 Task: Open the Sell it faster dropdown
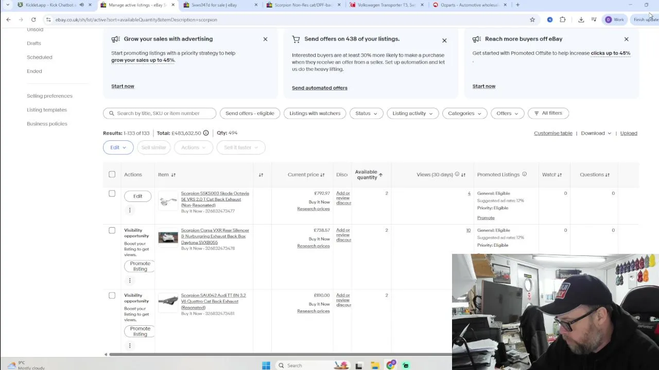point(240,147)
